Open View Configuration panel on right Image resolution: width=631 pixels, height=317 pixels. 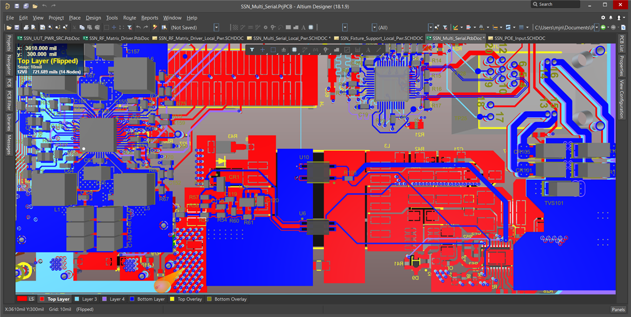[x=621, y=99]
